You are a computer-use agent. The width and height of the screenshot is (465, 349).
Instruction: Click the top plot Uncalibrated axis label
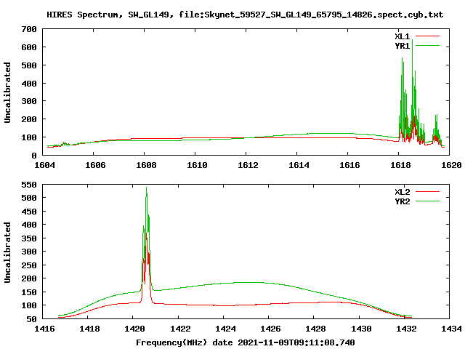[7, 92]
